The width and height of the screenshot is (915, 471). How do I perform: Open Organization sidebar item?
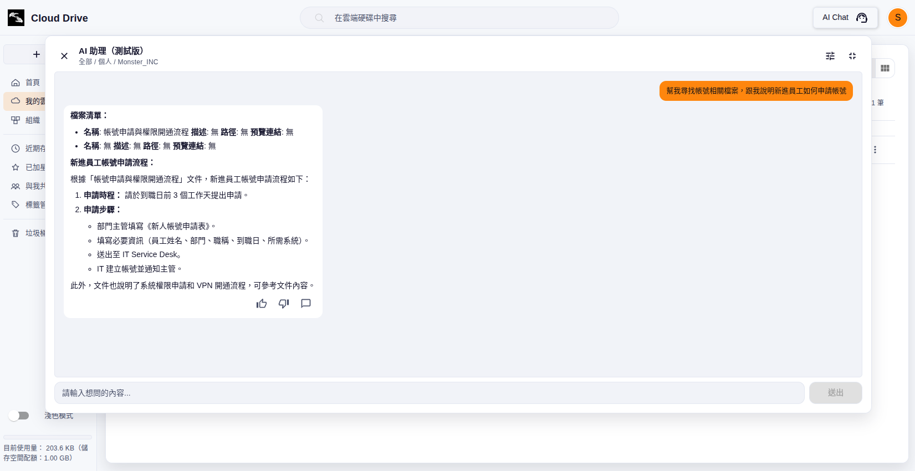pos(25,120)
